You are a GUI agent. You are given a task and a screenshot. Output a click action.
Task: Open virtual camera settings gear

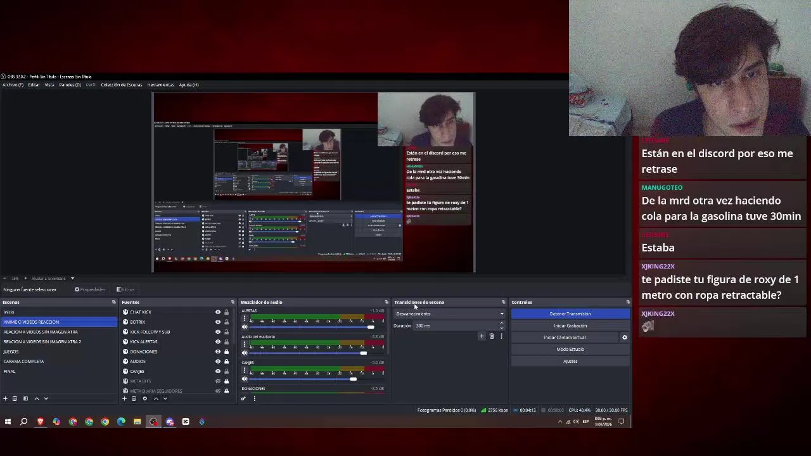pos(625,338)
